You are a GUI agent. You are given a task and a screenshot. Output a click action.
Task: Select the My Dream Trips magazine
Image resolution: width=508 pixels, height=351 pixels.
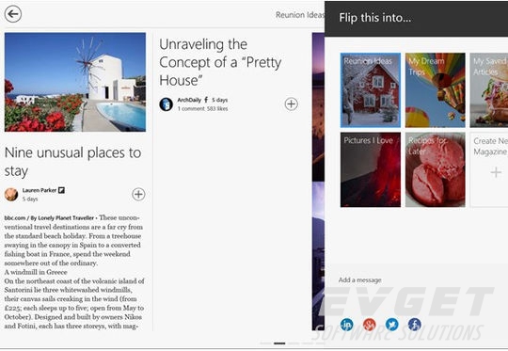click(436, 90)
